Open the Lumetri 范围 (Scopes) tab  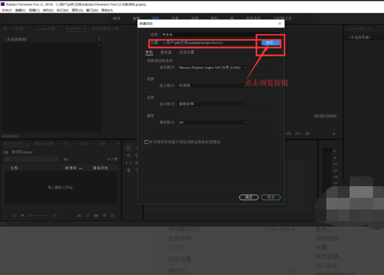click(x=45, y=29)
